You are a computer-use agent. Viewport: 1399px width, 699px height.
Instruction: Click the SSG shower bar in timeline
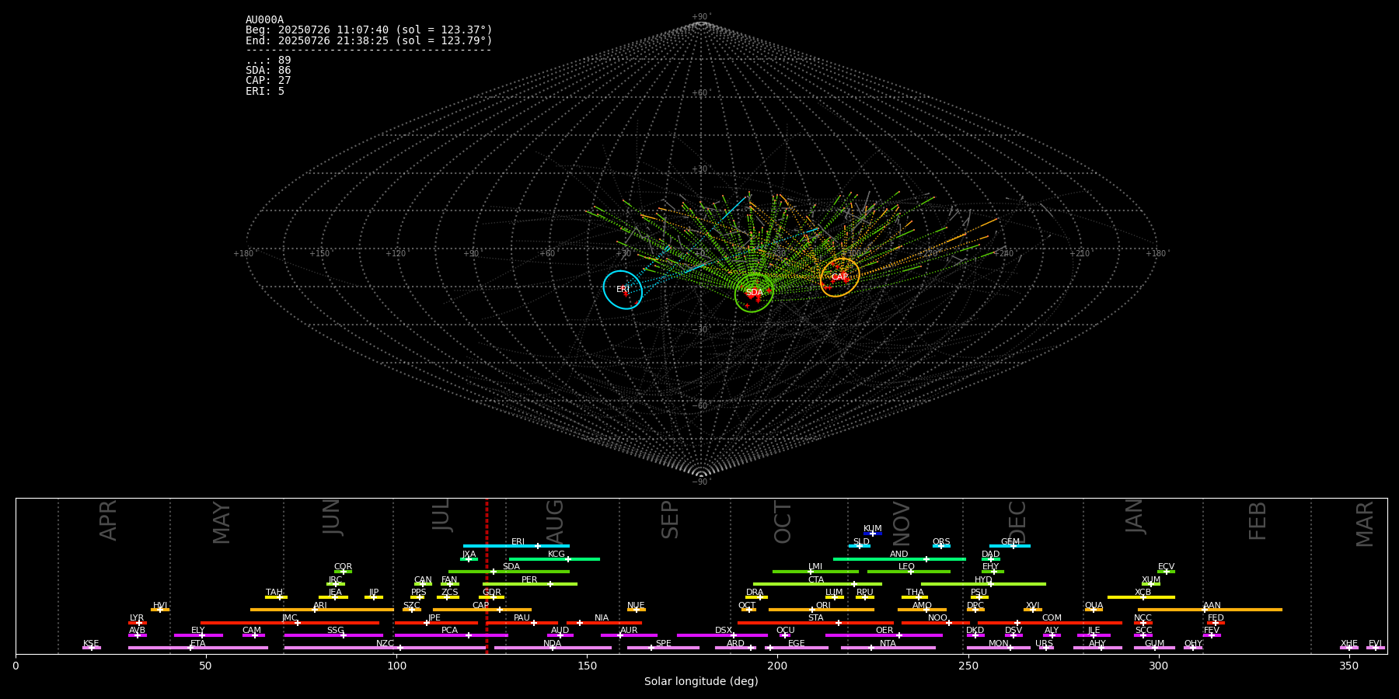click(x=333, y=635)
